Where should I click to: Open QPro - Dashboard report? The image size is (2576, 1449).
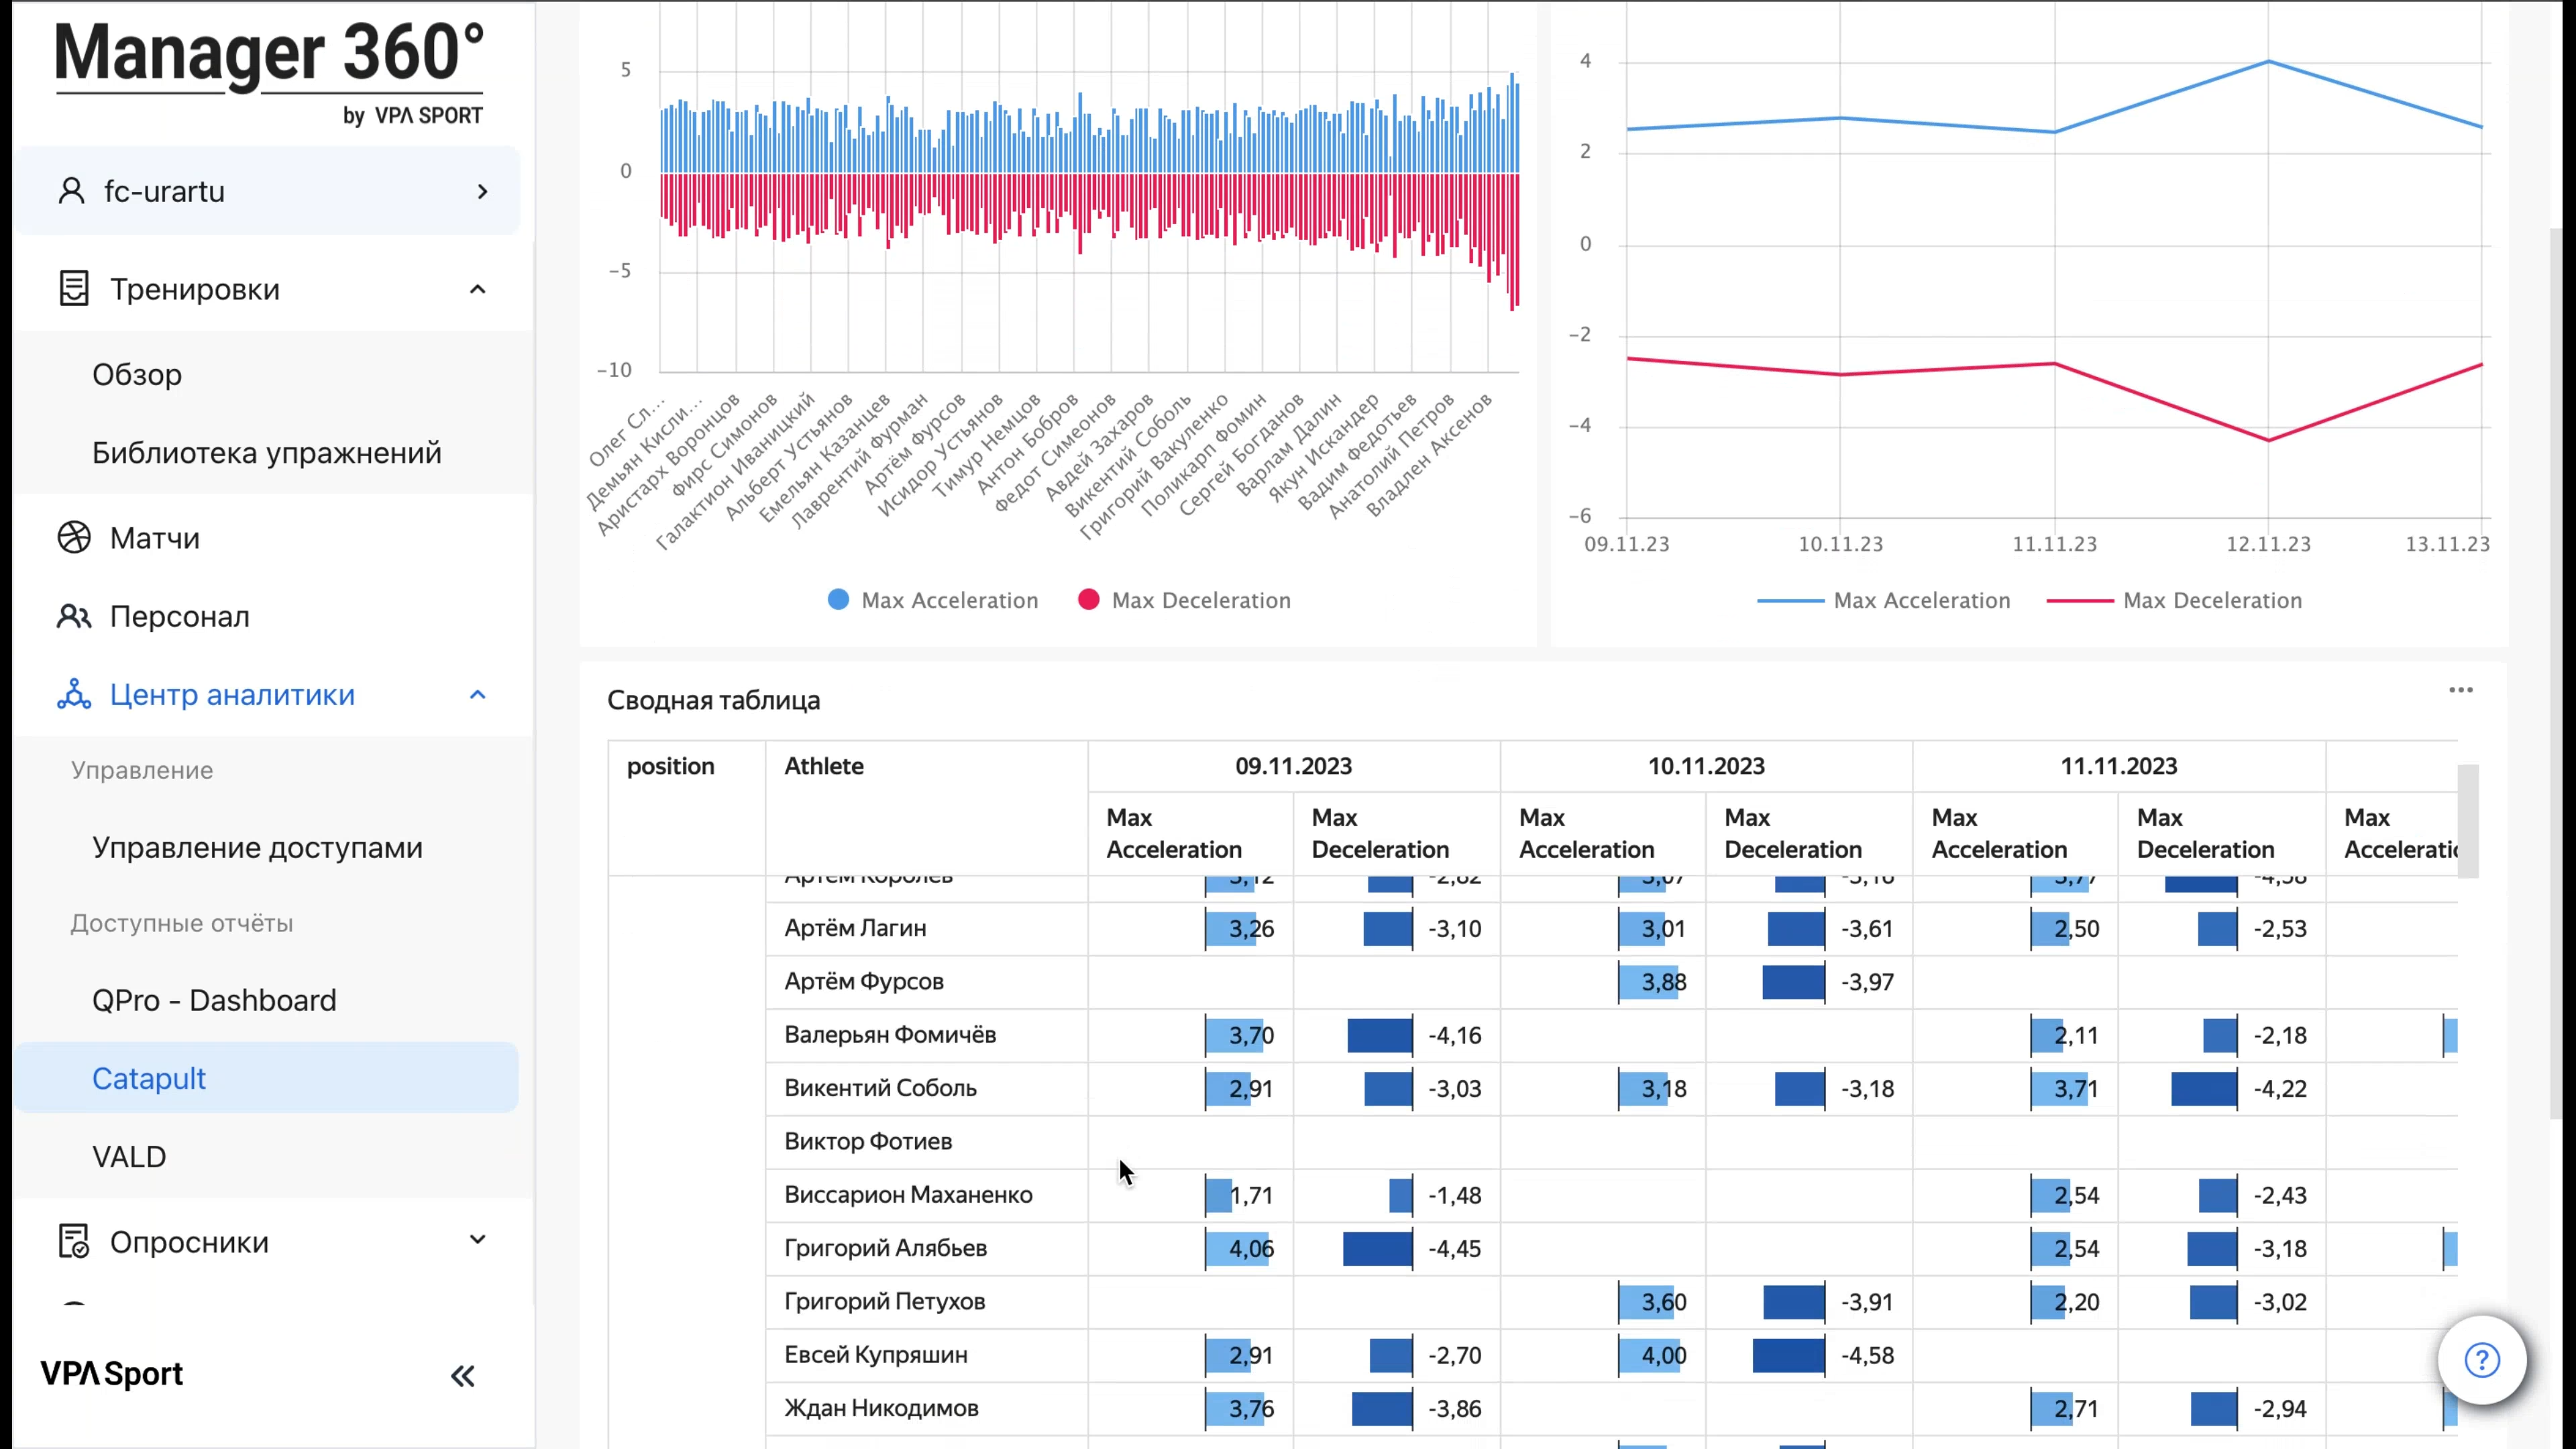pyautogui.click(x=214, y=1000)
